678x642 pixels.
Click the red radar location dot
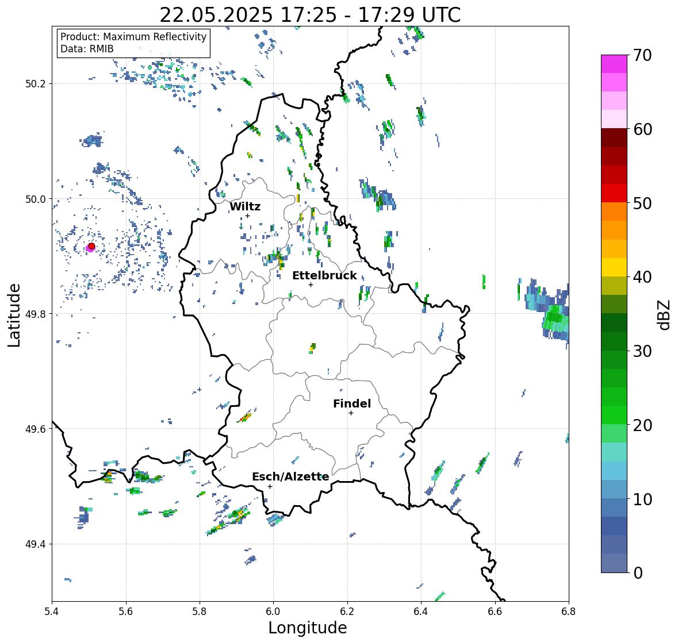coord(91,246)
